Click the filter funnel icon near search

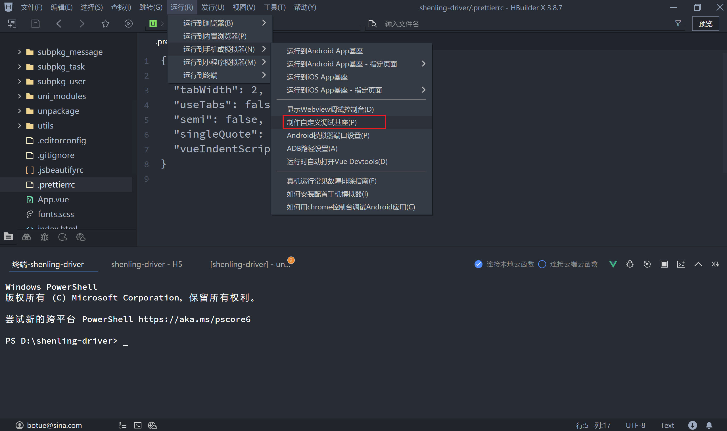(678, 24)
